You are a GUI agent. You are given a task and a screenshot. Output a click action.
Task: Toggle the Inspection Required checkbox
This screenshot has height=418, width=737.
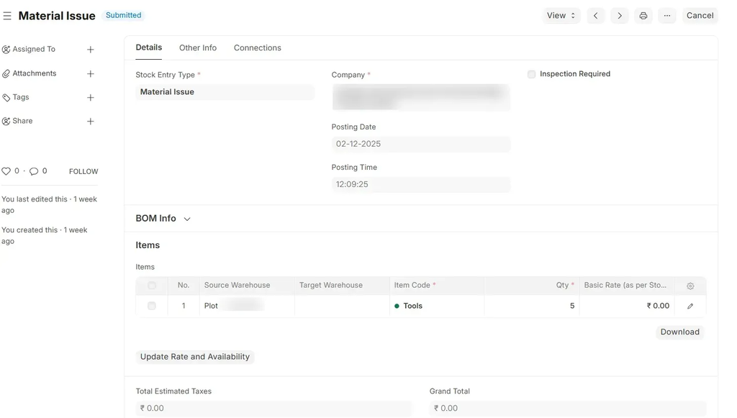click(x=532, y=74)
